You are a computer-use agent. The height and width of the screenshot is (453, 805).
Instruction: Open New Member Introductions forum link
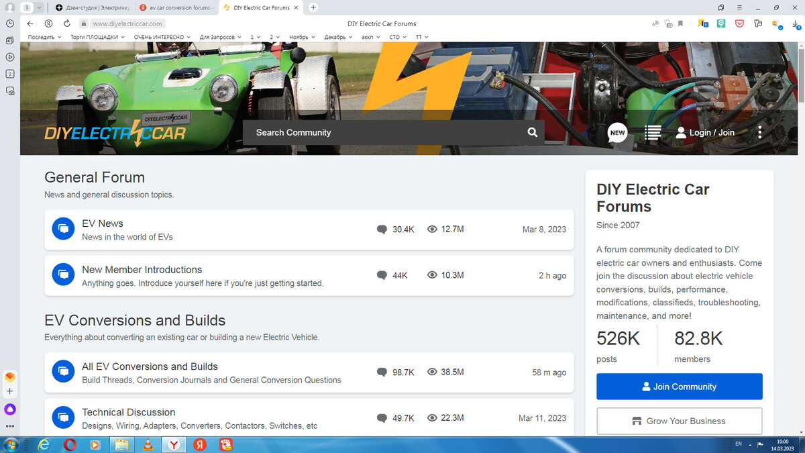click(x=142, y=270)
